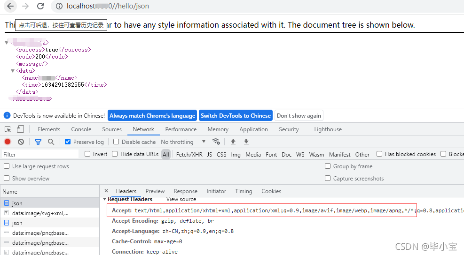Select the Network tab
The height and width of the screenshot is (255, 464).
coord(143,129)
